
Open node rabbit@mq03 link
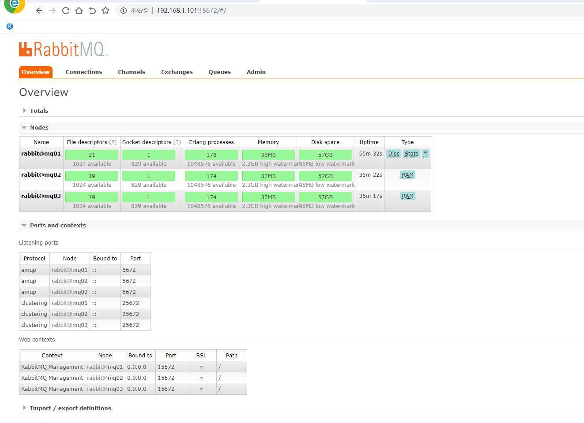(x=41, y=196)
